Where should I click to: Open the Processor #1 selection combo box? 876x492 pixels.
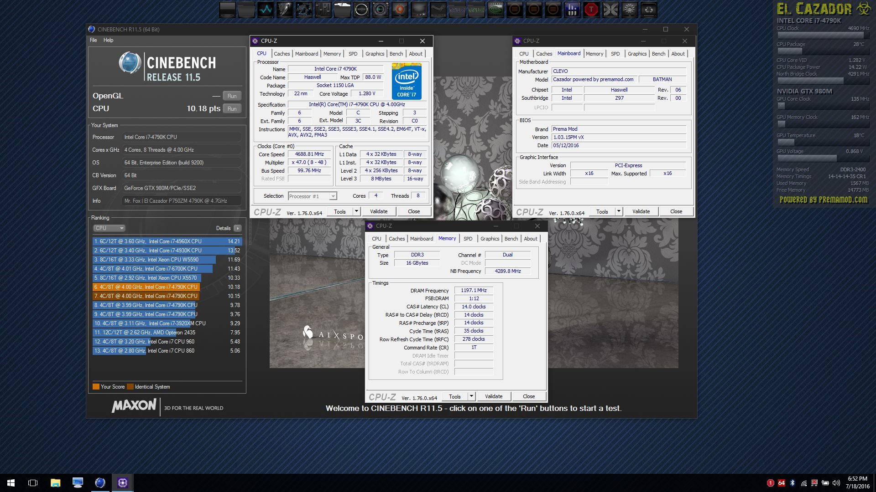pyautogui.click(x=313, y=196)
